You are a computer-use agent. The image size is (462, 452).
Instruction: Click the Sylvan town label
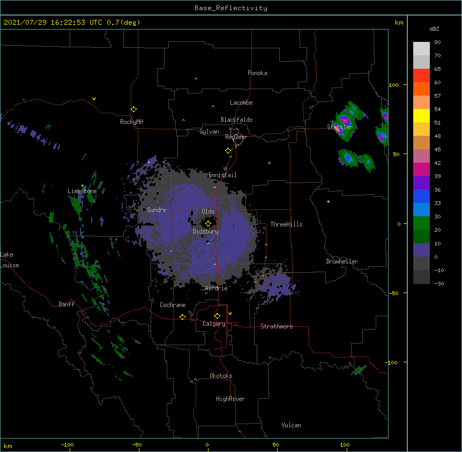pos(209,132)
